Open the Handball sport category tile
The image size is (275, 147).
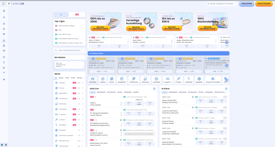pos(189,80)
